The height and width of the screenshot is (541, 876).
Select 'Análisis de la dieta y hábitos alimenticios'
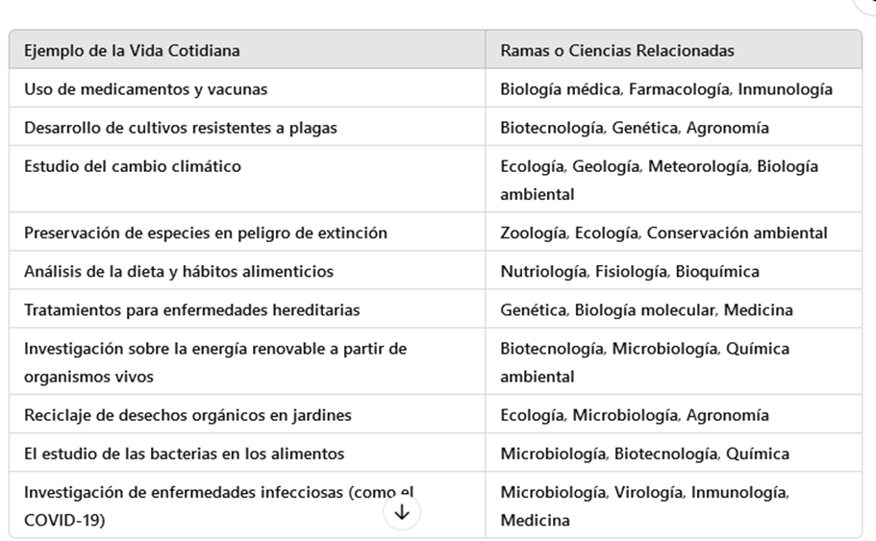coord(179,271)
